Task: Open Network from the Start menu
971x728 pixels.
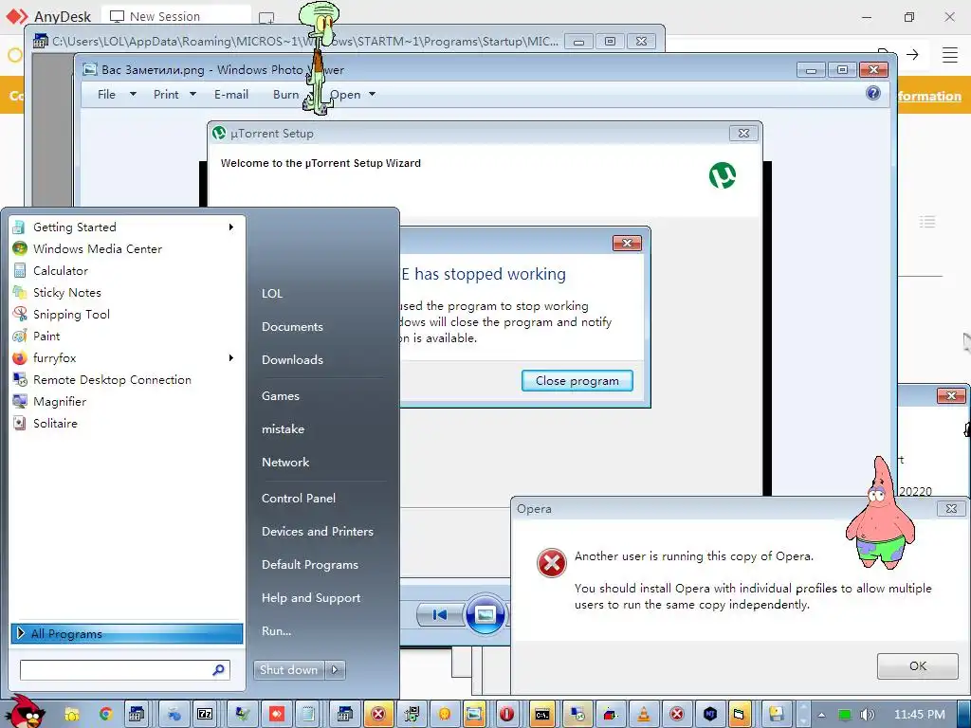Action: 285,462
